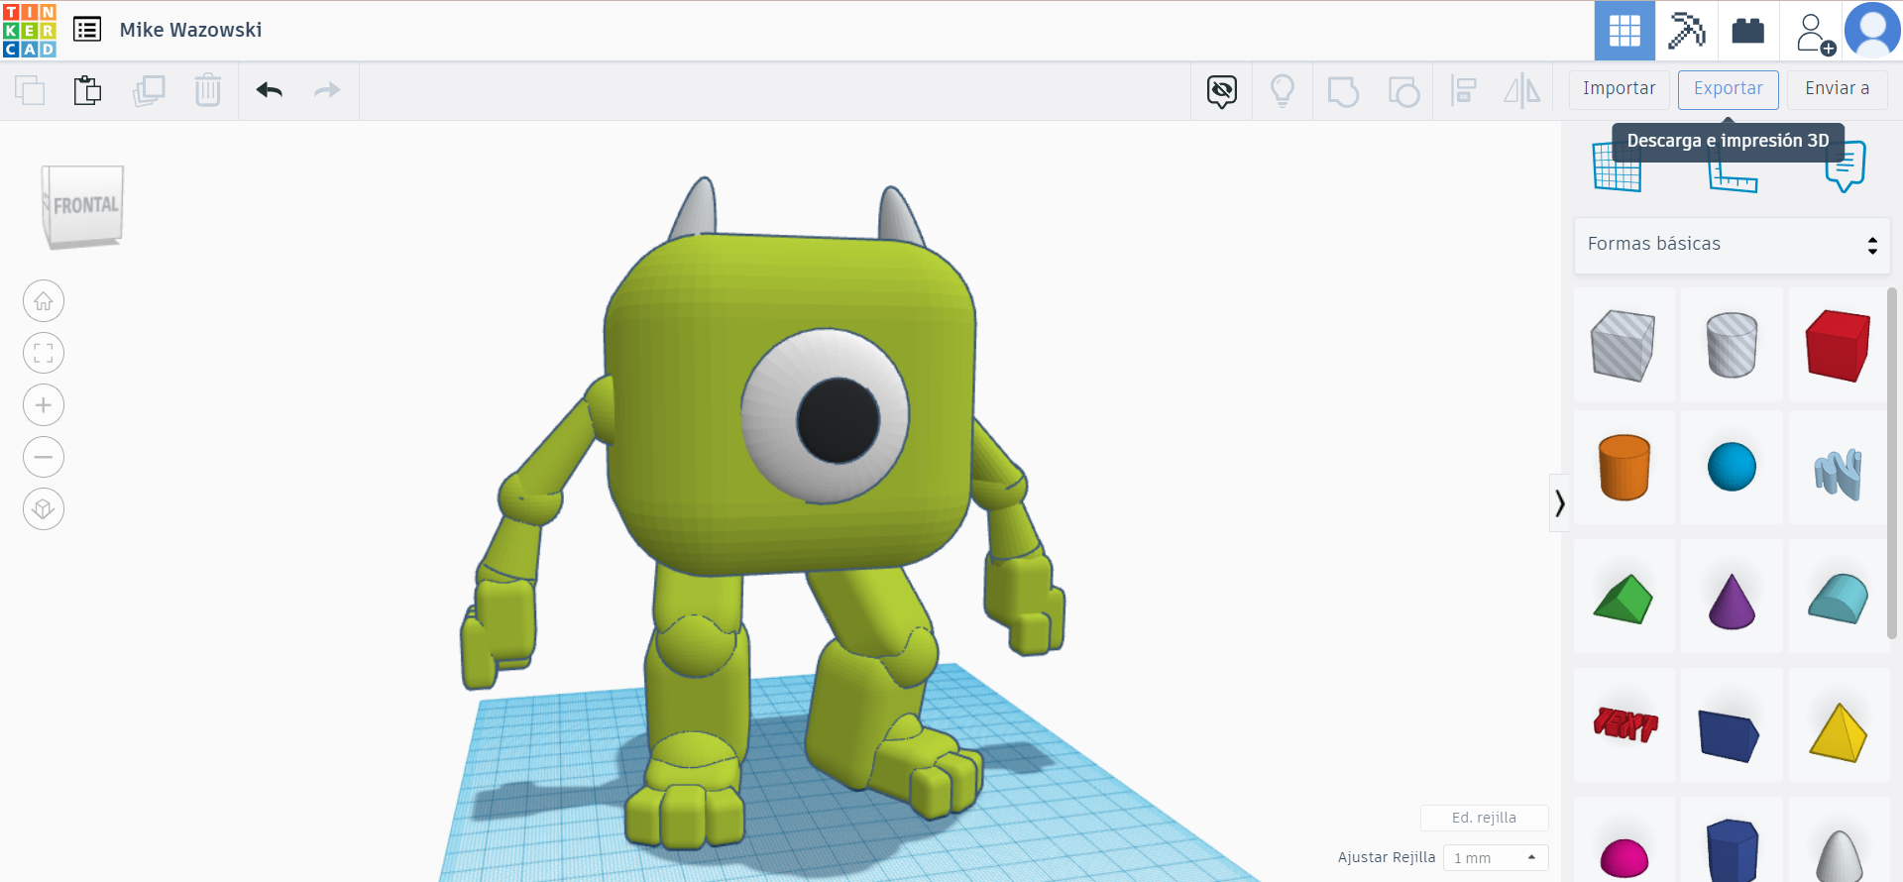Zoom in with the plus button
The height and width of the screenshot is (882, 1903).
44,405
